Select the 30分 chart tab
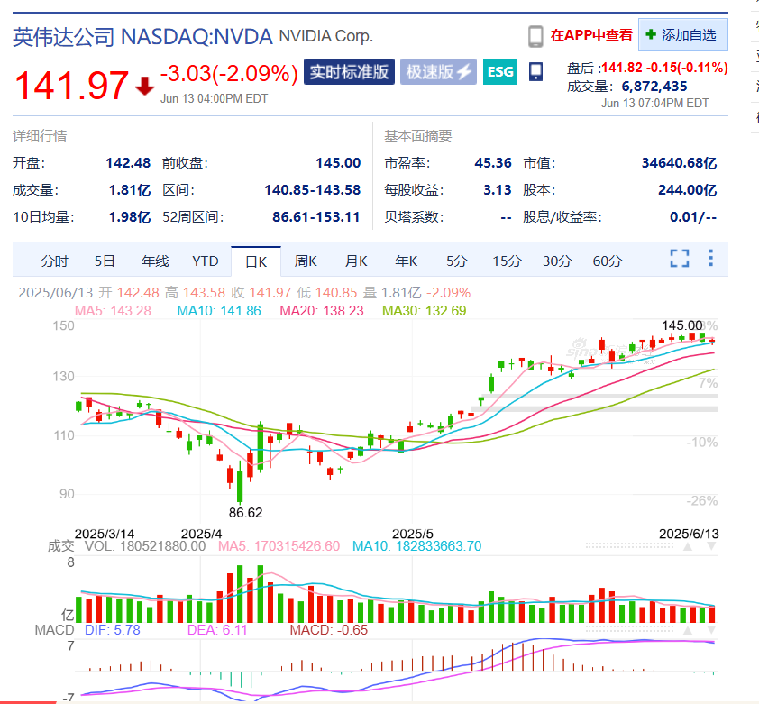Viewport: 759px width, 704px height. tap(557, 261)
